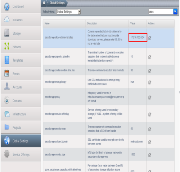180x172 pixels.
Task: Select the secstorage.session.max name
Action: click(55, 129)
